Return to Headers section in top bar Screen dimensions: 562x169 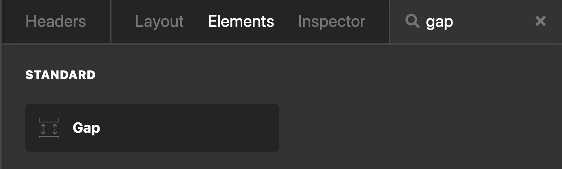[x=56, y=21]
